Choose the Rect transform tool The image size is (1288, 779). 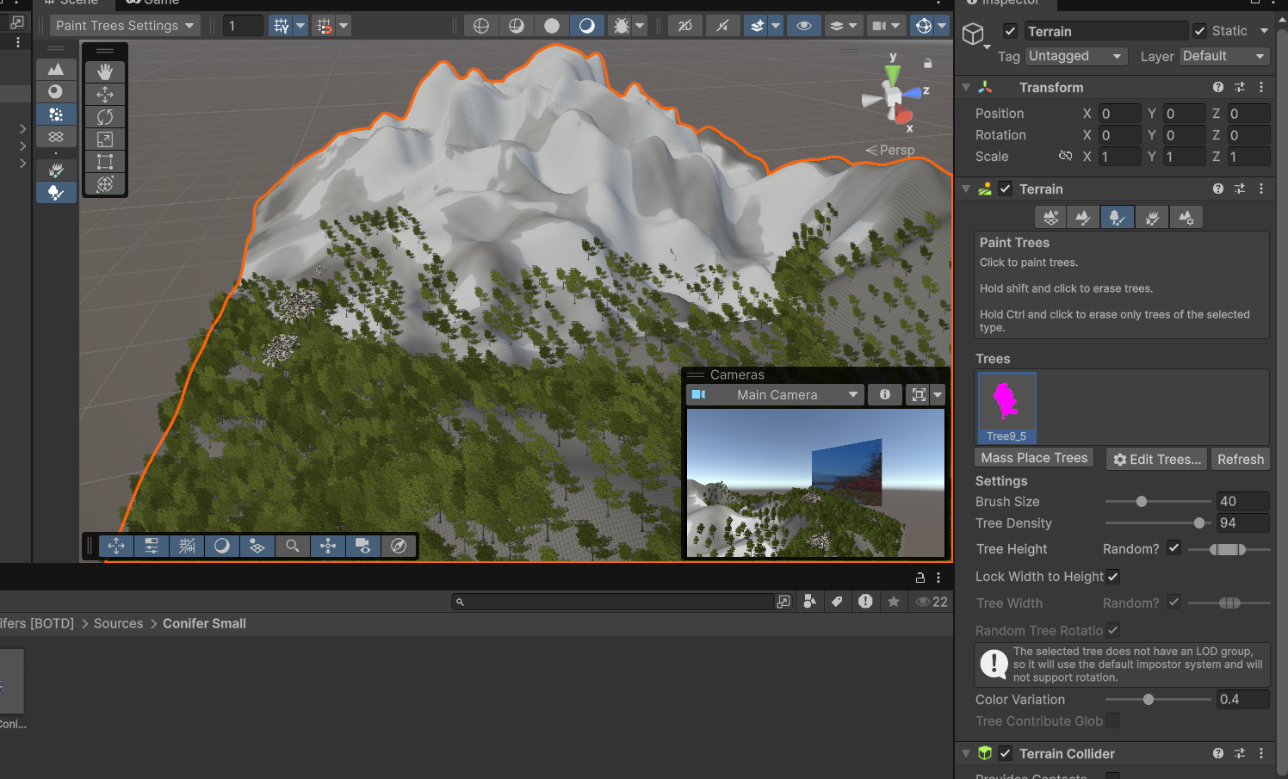(x=105, y=161)
